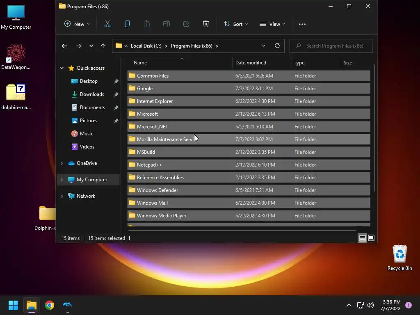Select the Notepad++ folder
This screenshot has height=315, width=420.
tap(249, 165)
